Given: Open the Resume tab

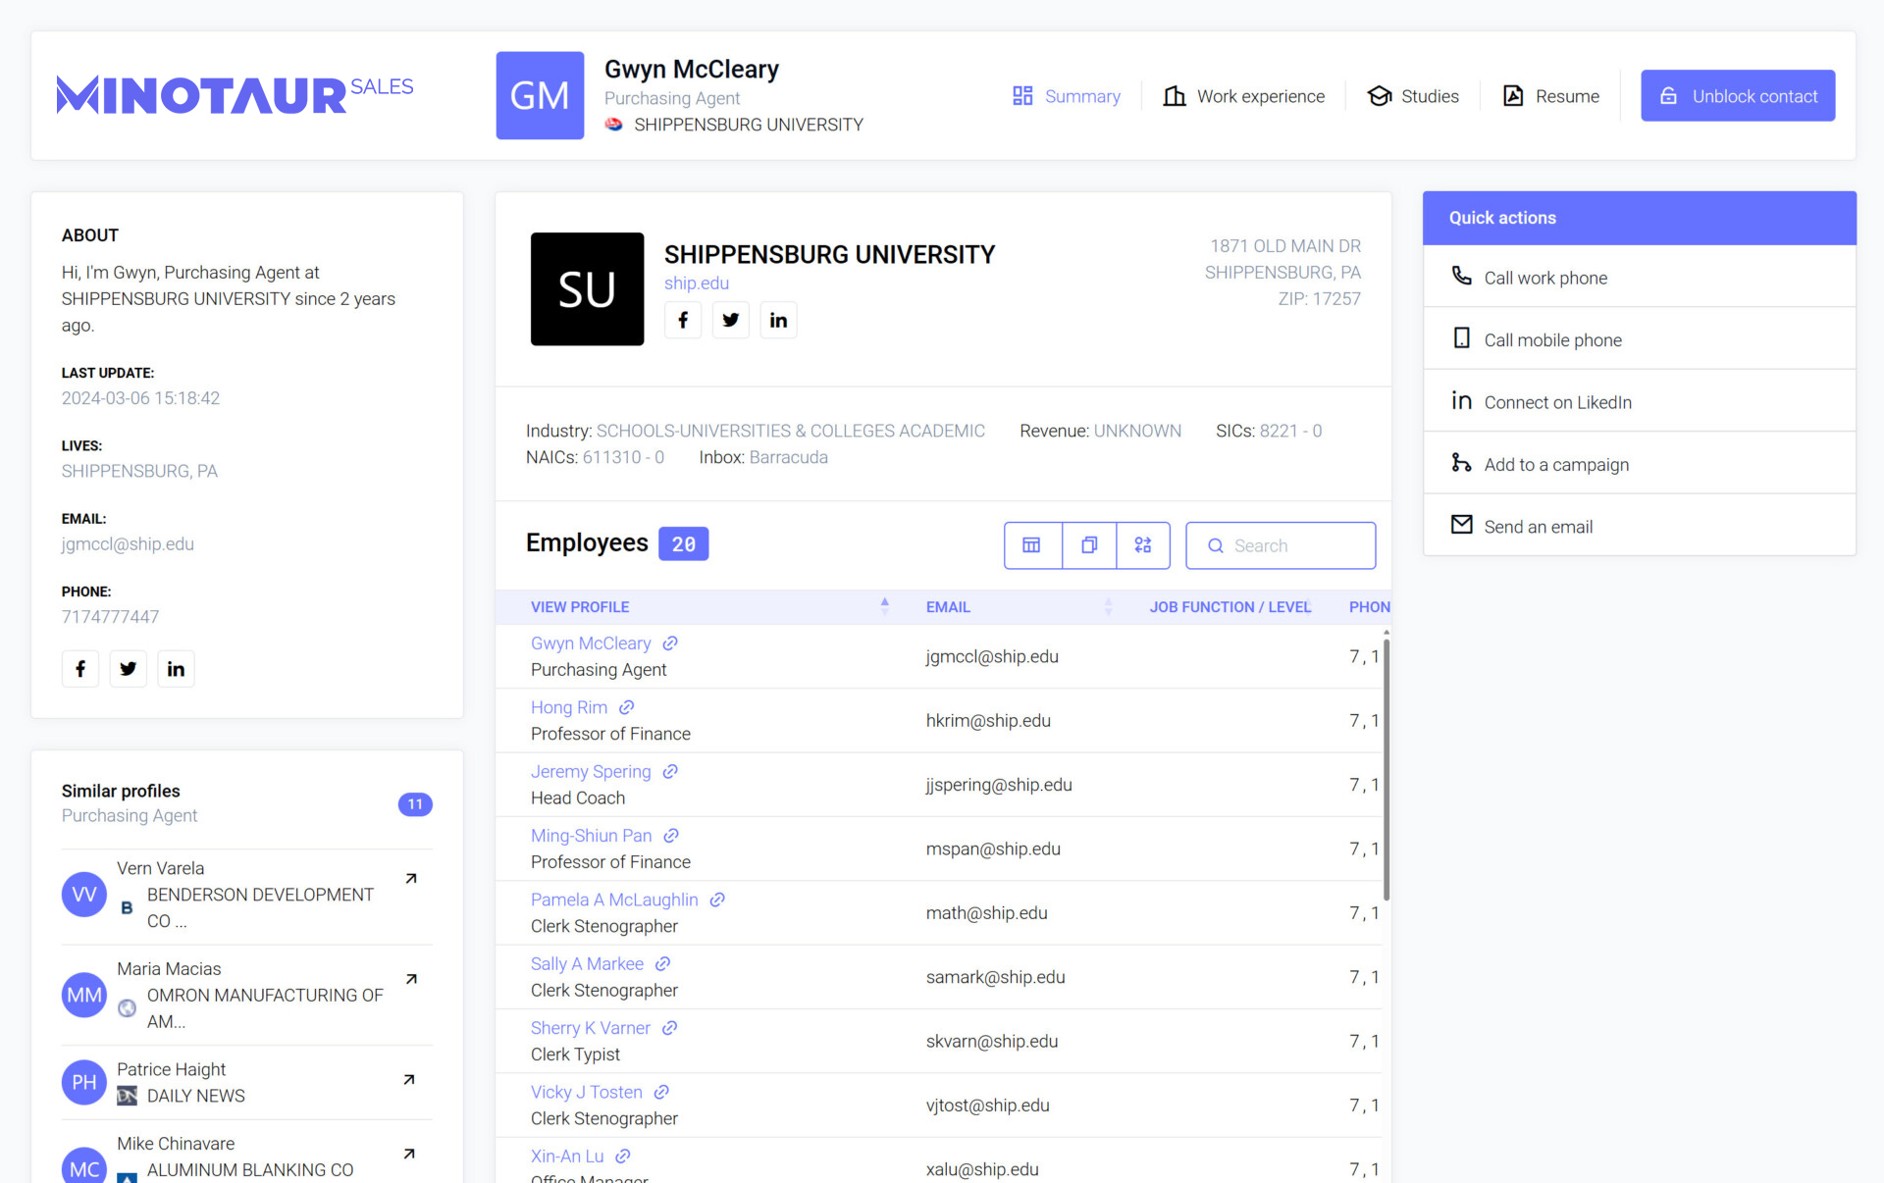Looking at the screenshot, I should 1550,96.
